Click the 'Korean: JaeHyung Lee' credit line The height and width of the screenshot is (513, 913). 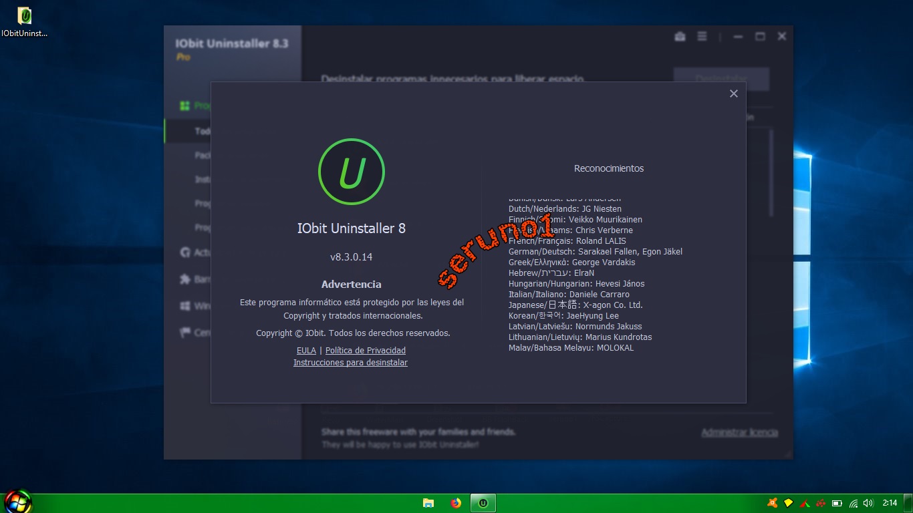(x=563, y=316)
